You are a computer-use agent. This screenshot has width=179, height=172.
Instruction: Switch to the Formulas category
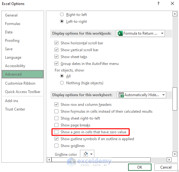[13, 24]
